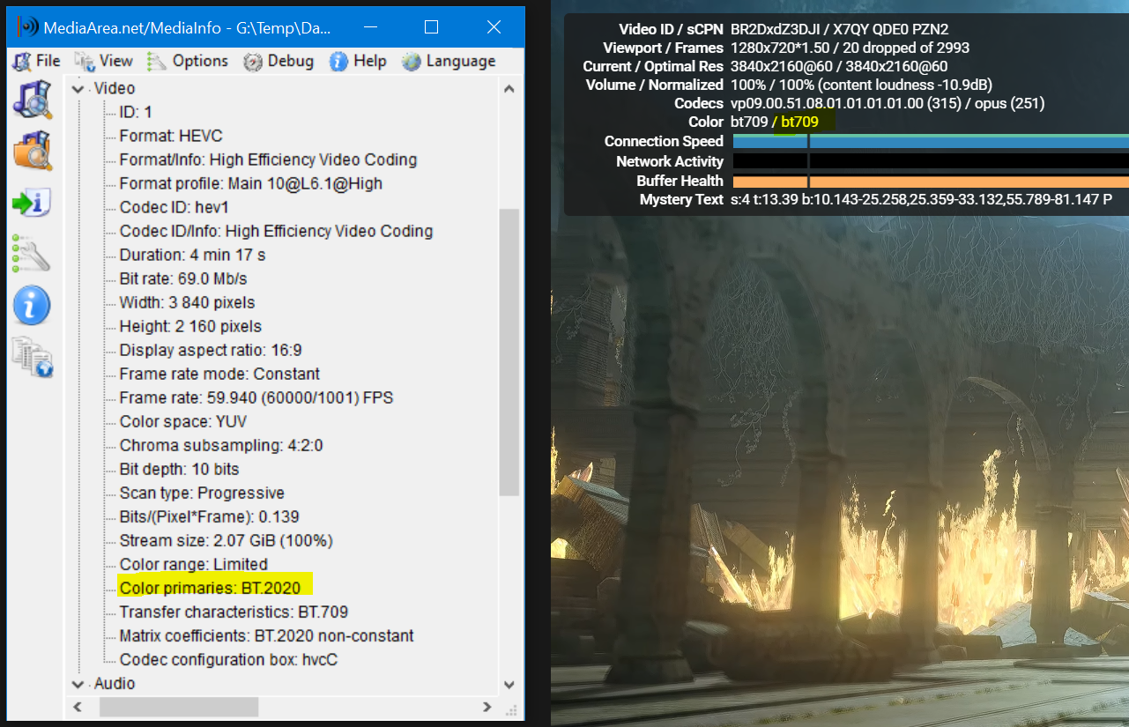This screenshot has width=1129, height=727.
Task: Click the View sheets icon in the side toolbar
Action: 32,358
